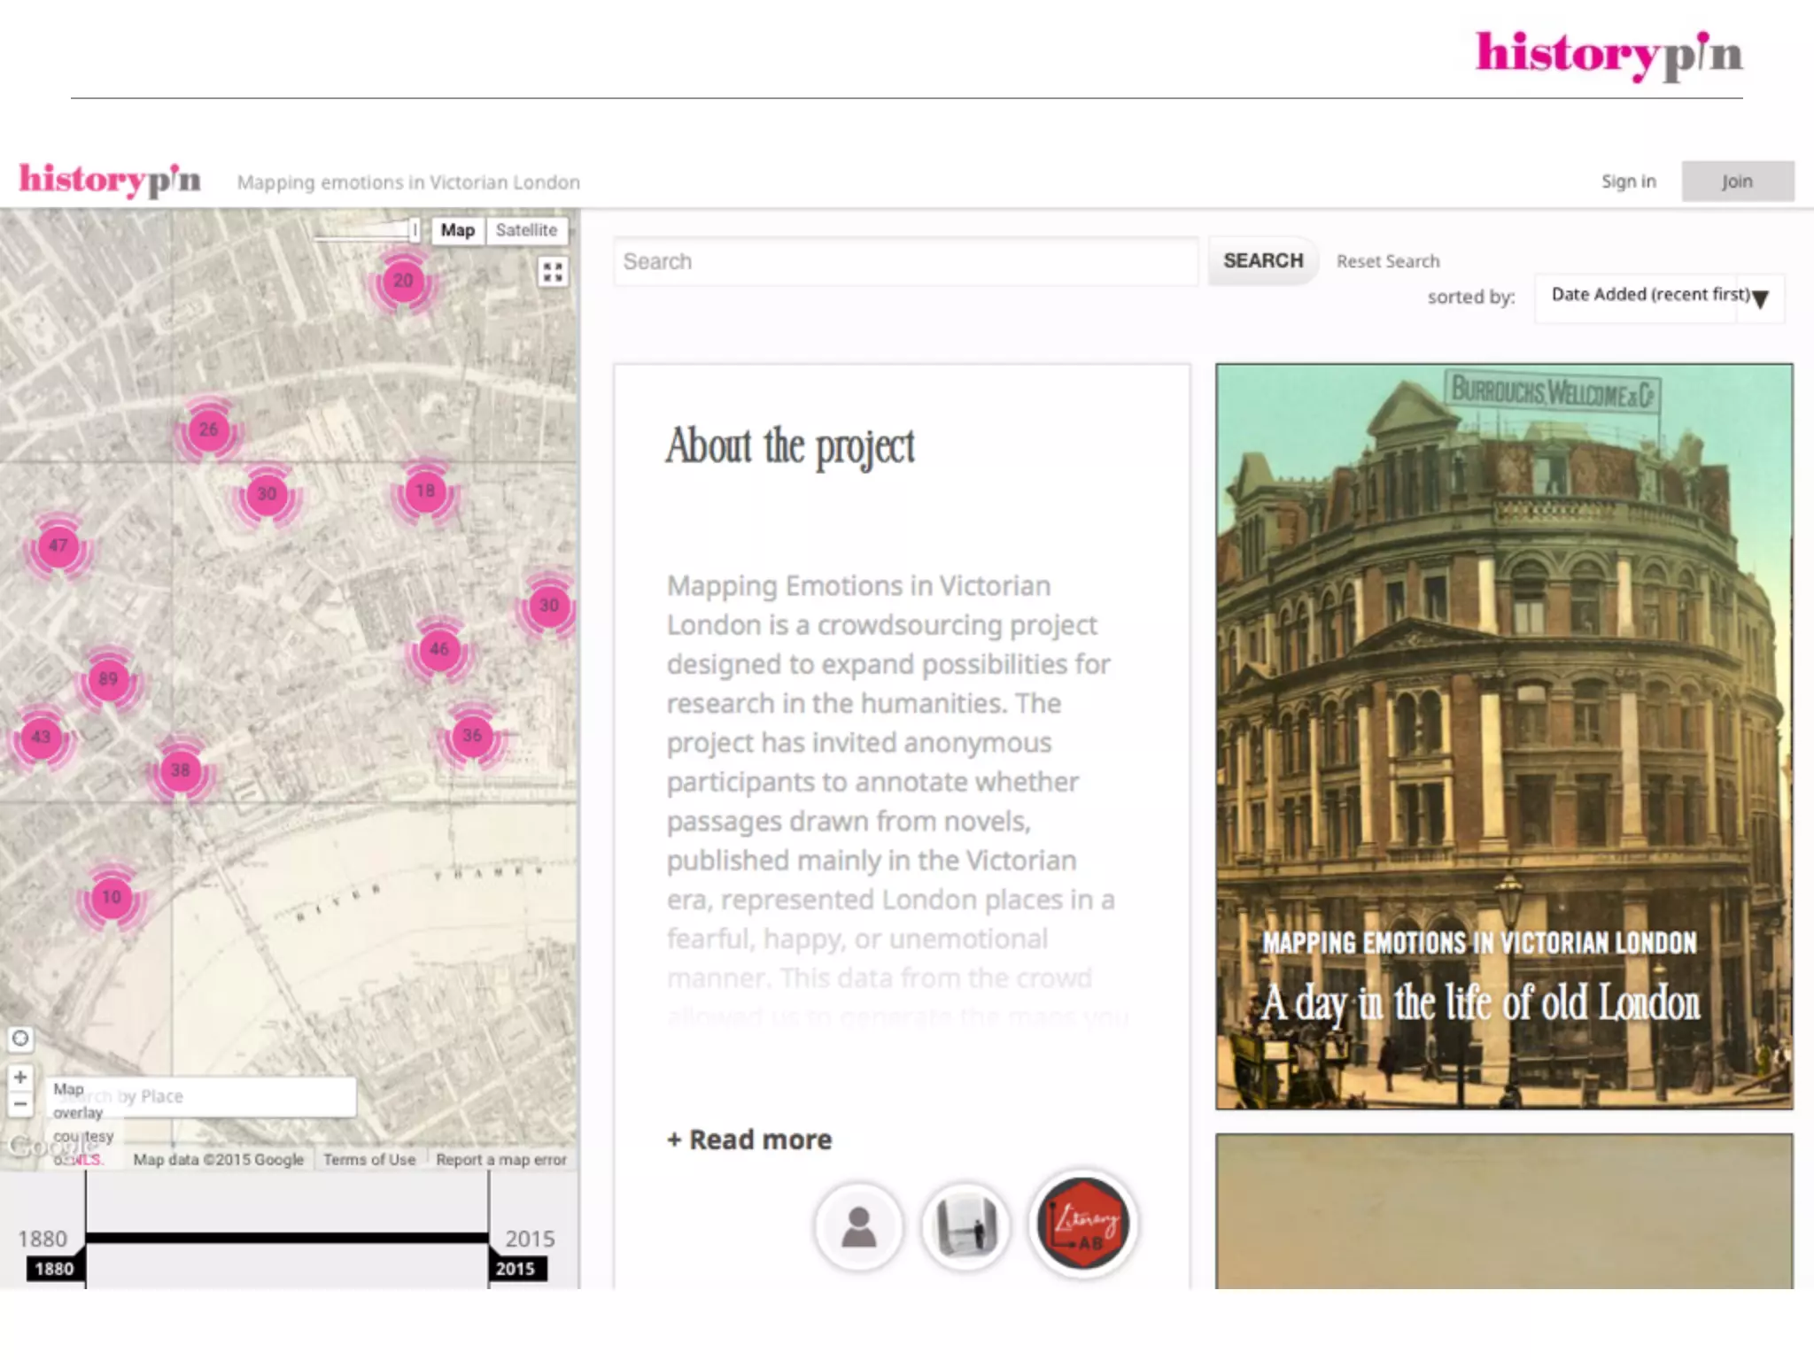Open the user profile avatar icon
The image size is (1814, 1360).
tap(858, 1227)
